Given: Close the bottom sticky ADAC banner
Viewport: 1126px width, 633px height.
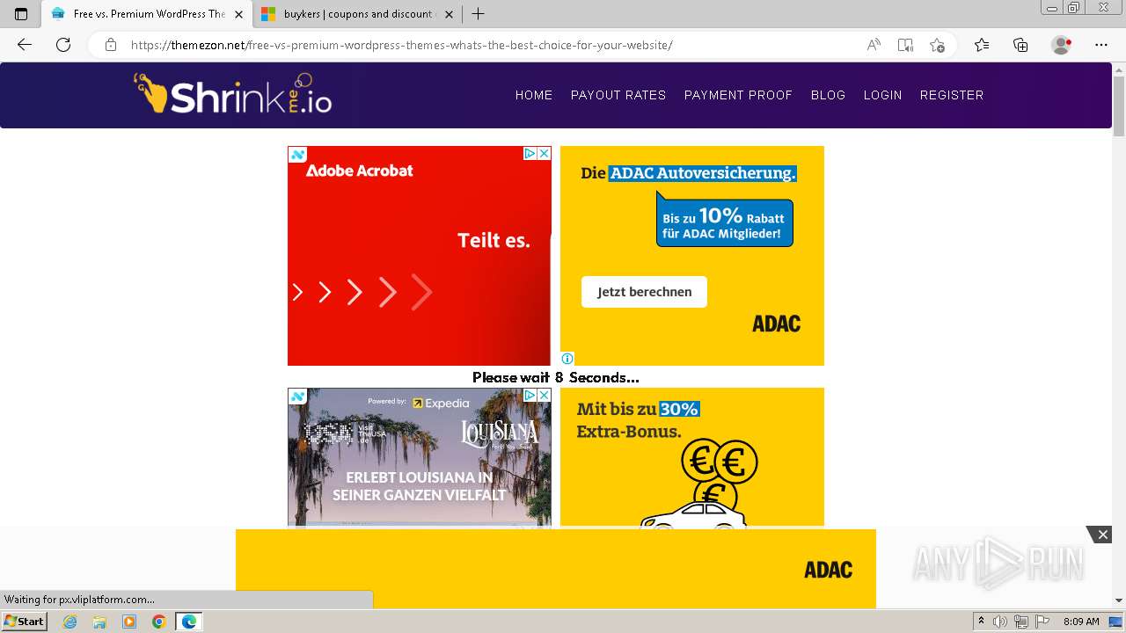Looking at the screenshot, I should tap(1101, 535).
